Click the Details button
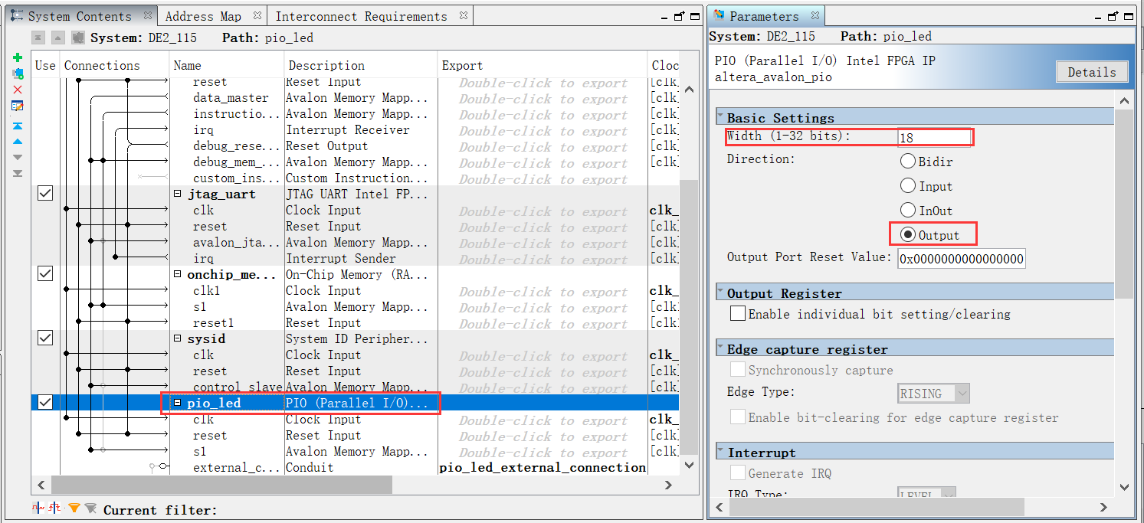 [1092, 72]
